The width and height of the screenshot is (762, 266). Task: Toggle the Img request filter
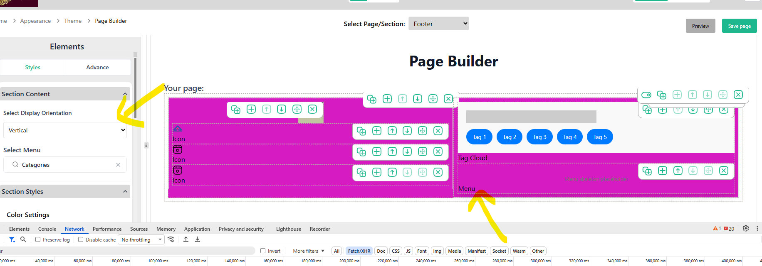coord(437,251)
